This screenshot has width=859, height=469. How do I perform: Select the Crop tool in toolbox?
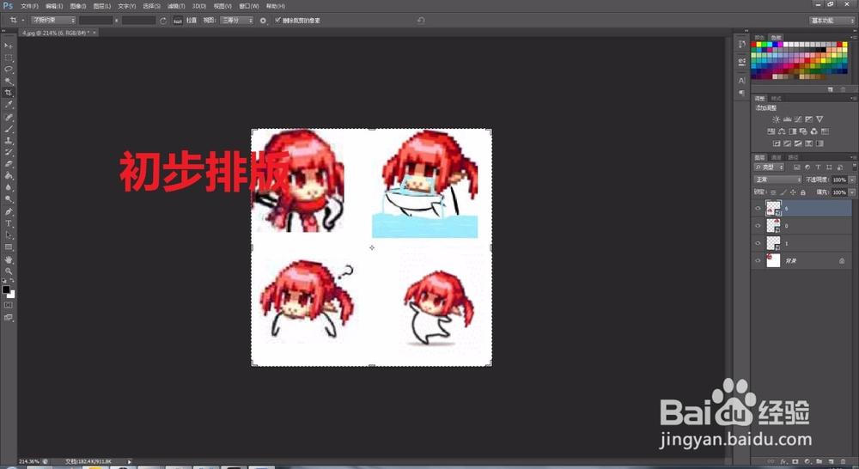point(9,93)
